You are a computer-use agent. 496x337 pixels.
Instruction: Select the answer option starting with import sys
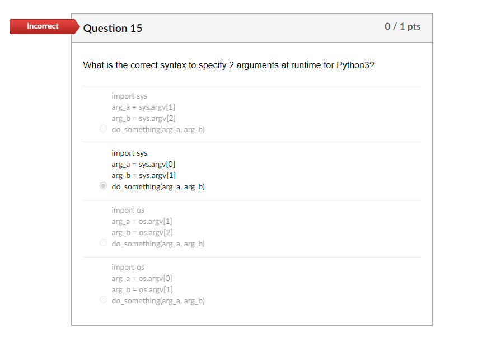tap(129, 96)
